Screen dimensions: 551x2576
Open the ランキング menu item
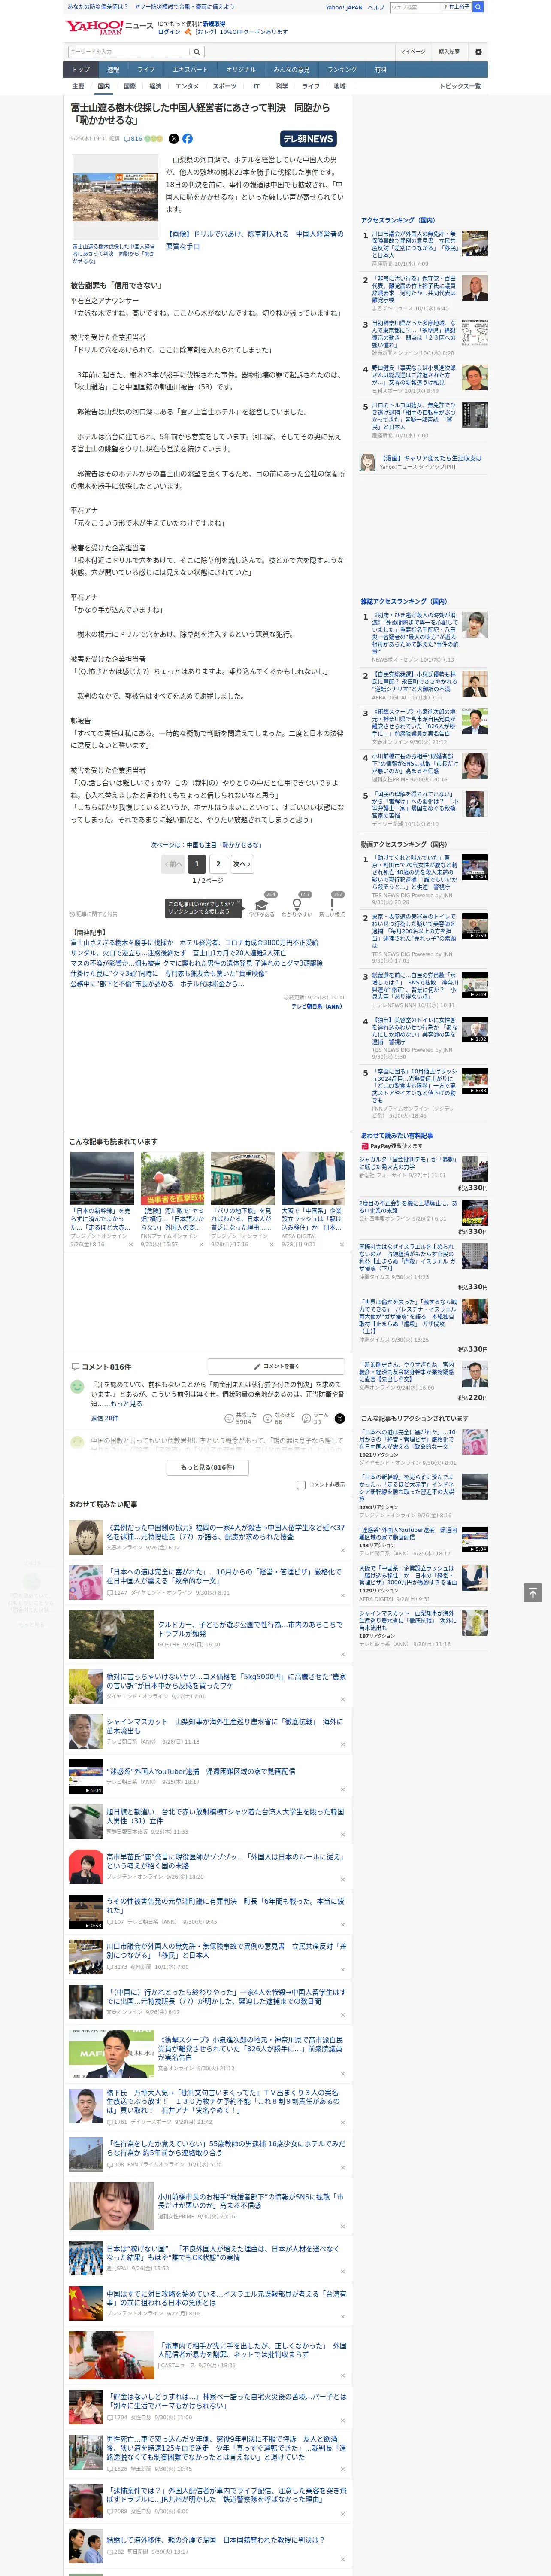click(x=342, y=70)
